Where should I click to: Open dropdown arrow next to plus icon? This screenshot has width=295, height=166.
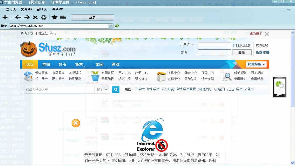10,17
